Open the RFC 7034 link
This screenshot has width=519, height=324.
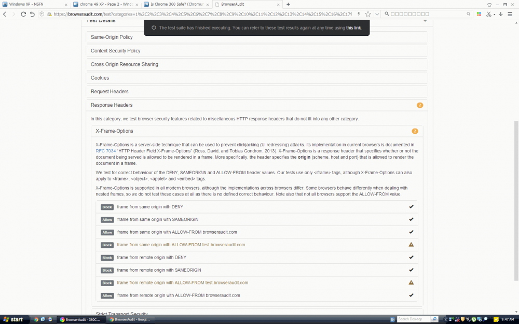(x=105, y=151)
